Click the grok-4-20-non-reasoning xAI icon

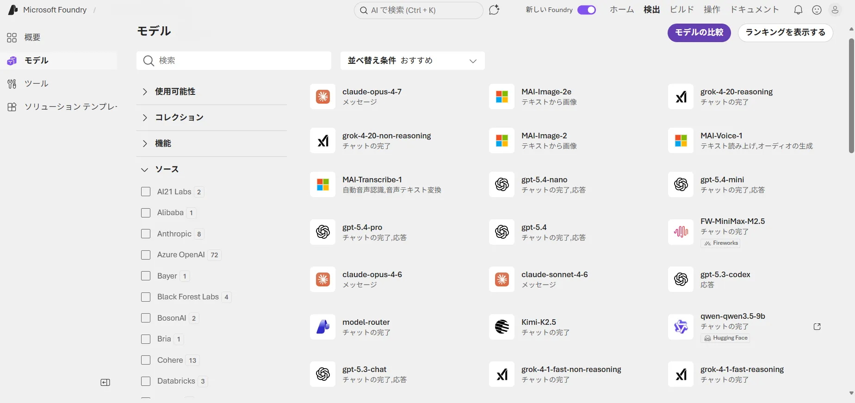(323, 140)
